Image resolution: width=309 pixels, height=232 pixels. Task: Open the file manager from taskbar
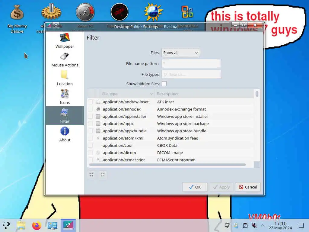pos(21,225)
